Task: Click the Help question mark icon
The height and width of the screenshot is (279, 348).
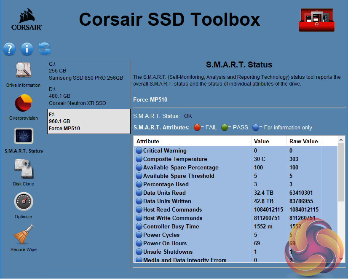Action: tap(9, 49)
